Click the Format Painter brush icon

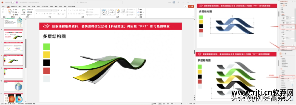pos(14,15)
